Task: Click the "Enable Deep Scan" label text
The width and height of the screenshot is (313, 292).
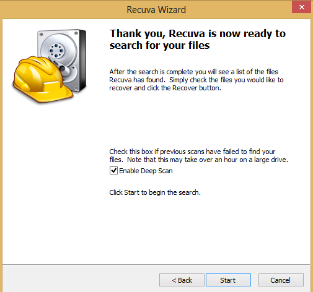Action: [x=146, y=171]
